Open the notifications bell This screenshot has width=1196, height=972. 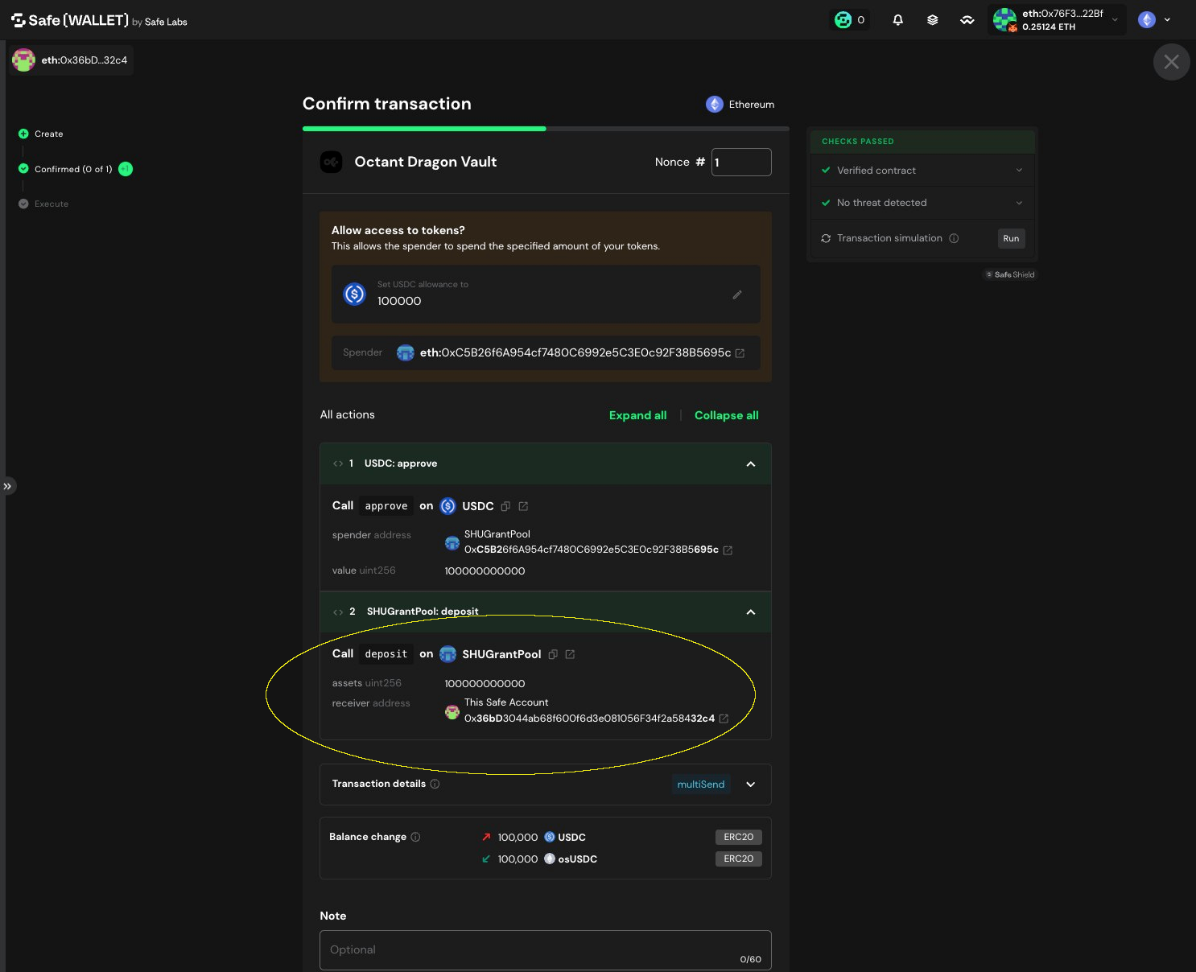pos(897,20)
